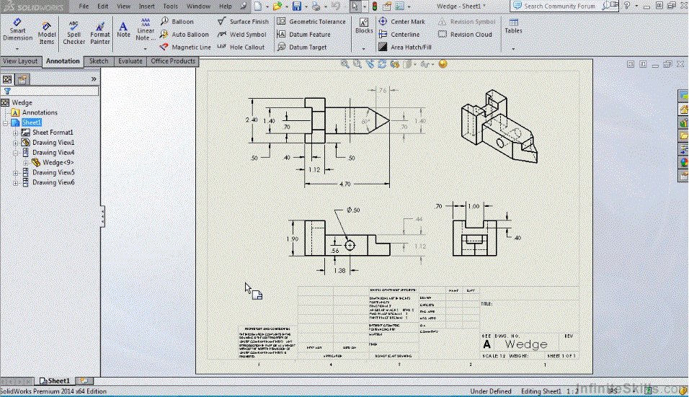689x397 pixels.
Task: Add a Centerline annotation
Action: [399, 35]
